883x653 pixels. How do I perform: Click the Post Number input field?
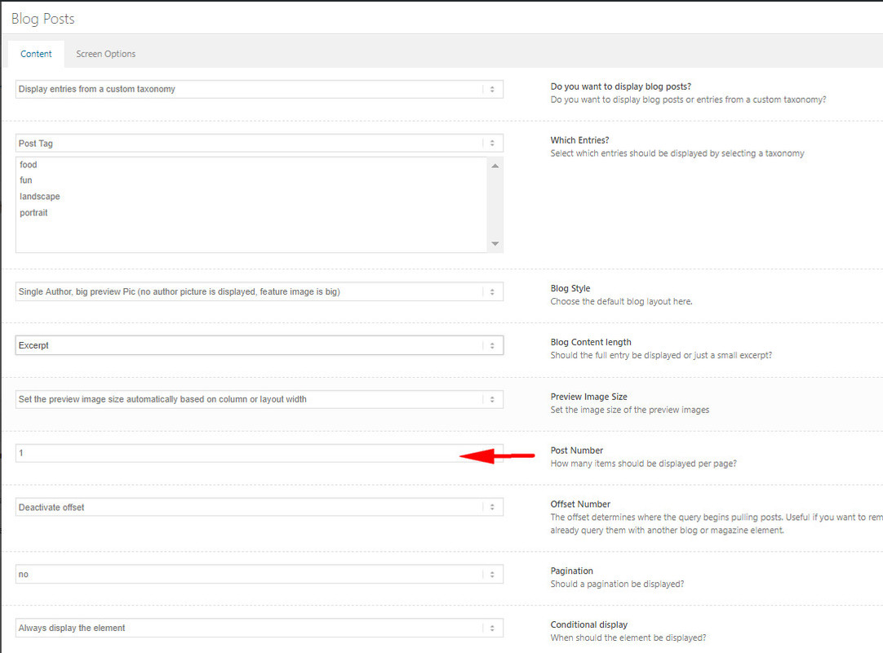coord(259,453)
